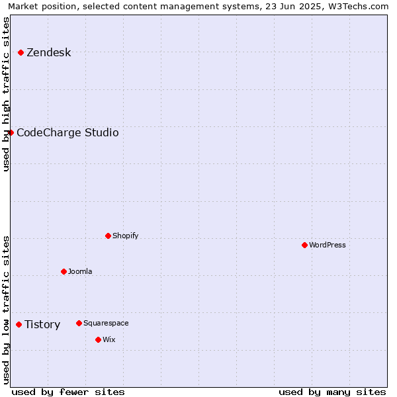Click the Wix red data point

98,340
